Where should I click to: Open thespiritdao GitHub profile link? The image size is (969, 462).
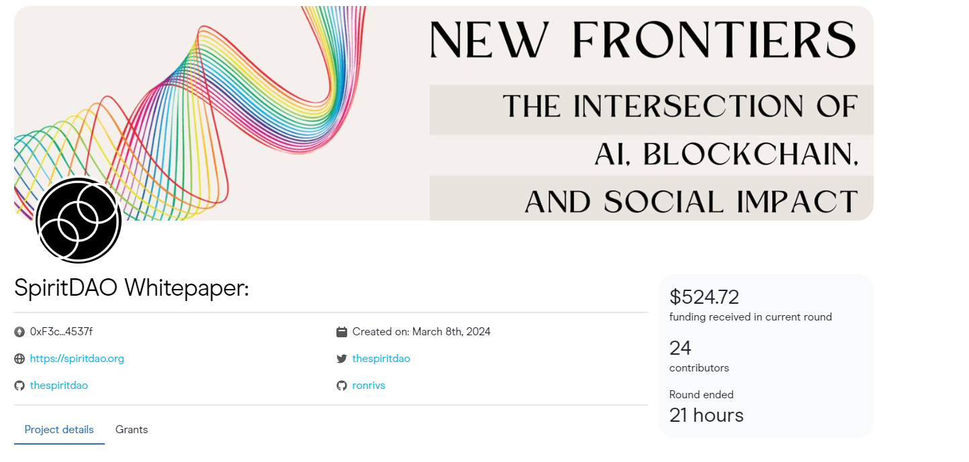tap(58, 386)
